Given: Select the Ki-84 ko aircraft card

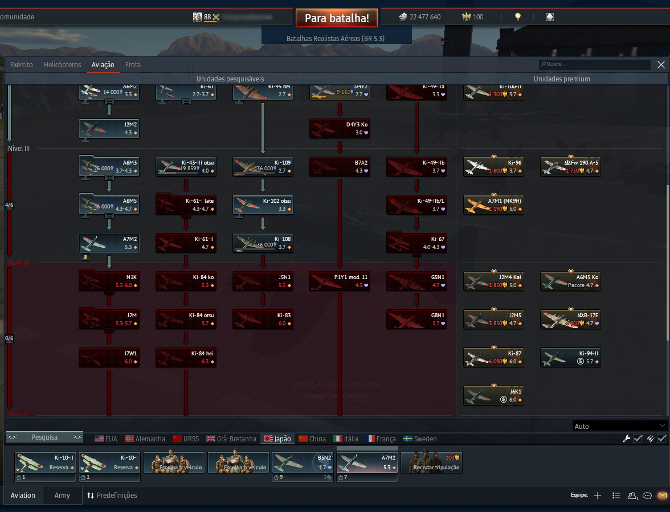Looking at the screenshot, I should (x=186, y=281).
